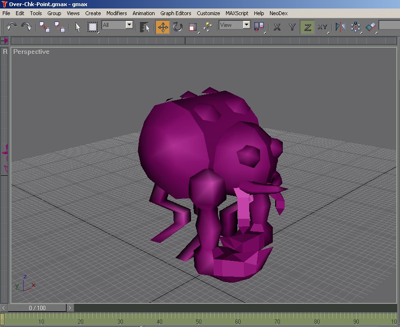Click the rectangular selection region icon

point(93,27)
